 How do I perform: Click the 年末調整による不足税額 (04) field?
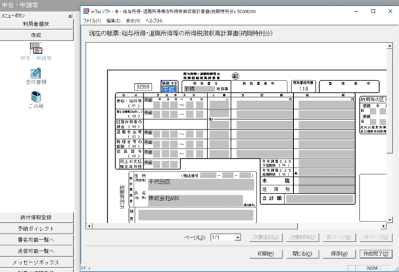pyautogui.click(x=327, y=164)
